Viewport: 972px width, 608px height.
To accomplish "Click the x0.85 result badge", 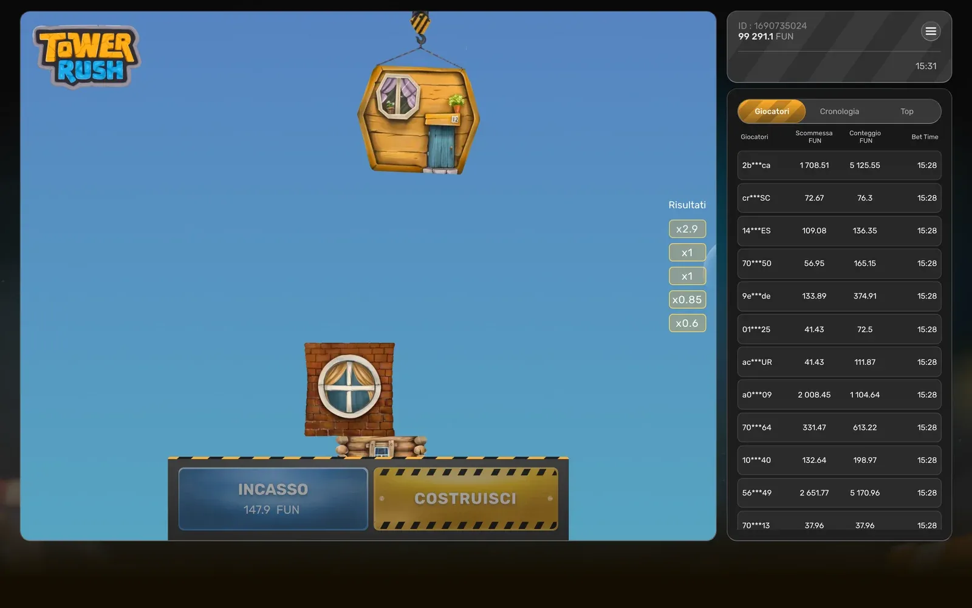I will click(687, 300).
